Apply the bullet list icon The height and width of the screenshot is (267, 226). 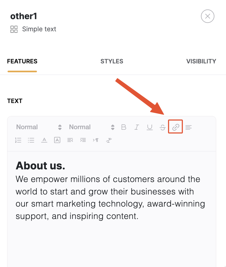[x=31, y=140]
